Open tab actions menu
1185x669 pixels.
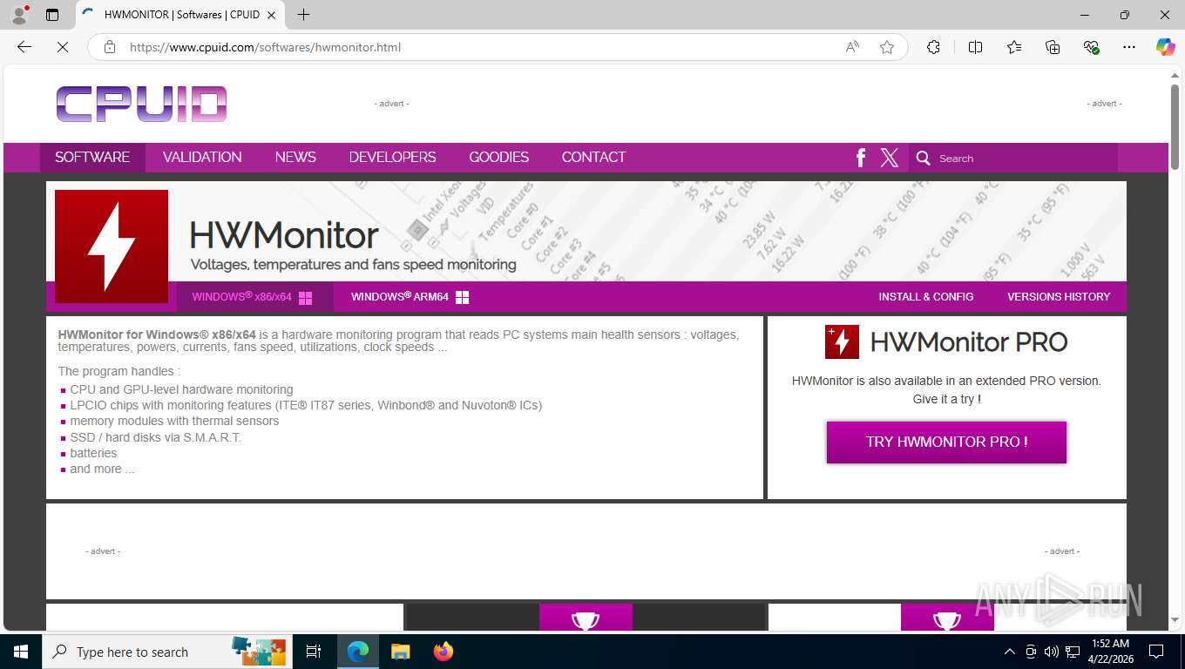[x=52, y=15]
